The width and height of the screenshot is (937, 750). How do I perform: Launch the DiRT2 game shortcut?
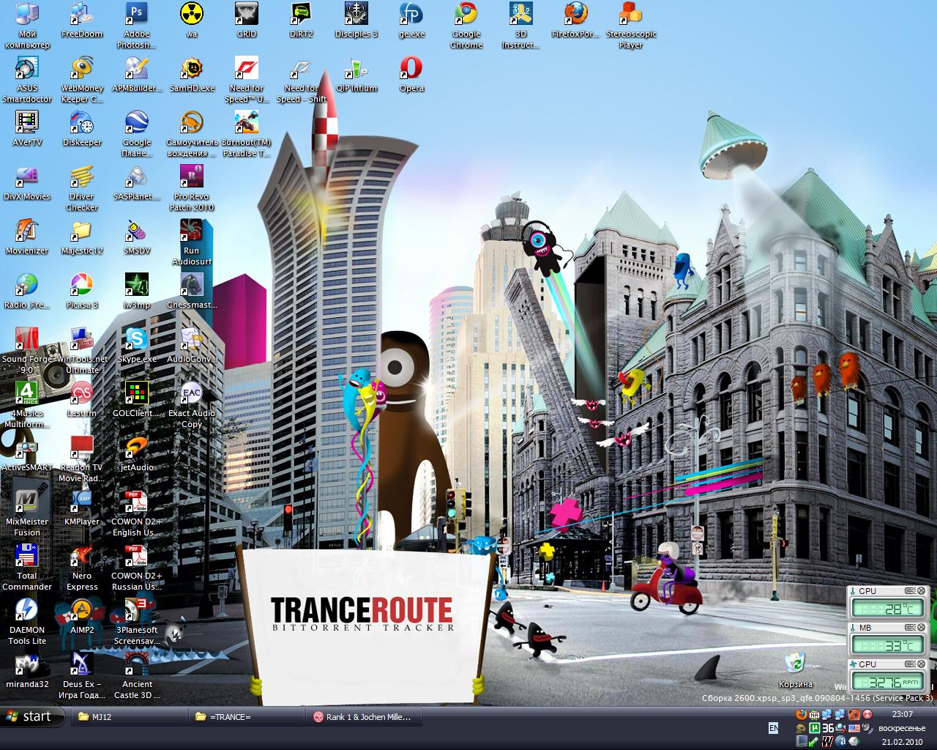pyautogui.click(x=302, y=21)
